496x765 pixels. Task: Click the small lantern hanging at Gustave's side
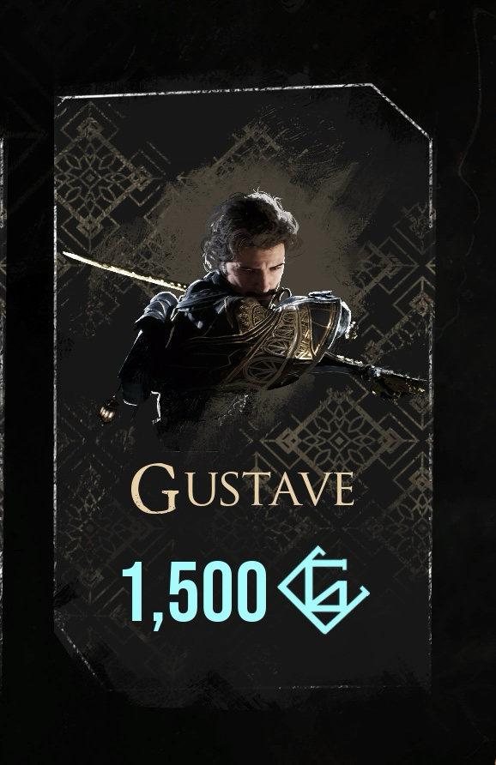point(108,409)
